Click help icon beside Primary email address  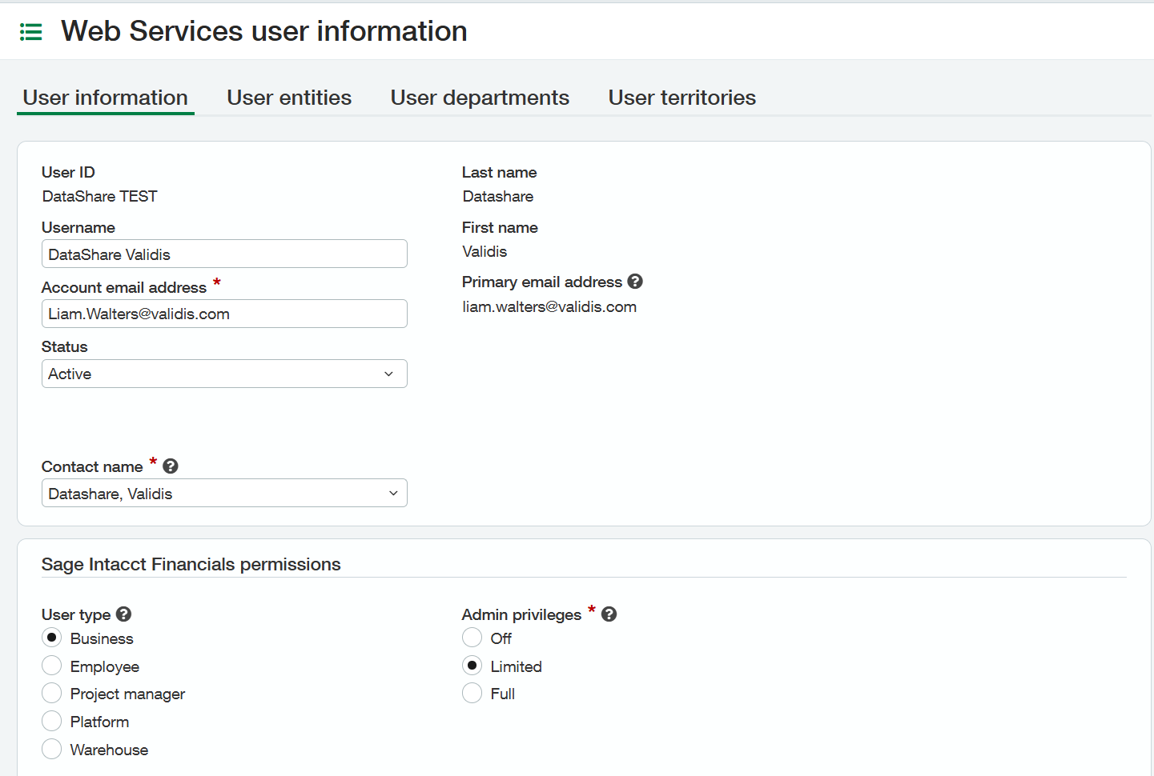pos(635,282)
